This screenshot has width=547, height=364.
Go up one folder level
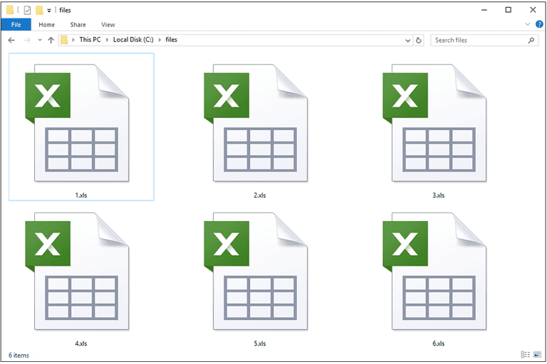point(51,40)
